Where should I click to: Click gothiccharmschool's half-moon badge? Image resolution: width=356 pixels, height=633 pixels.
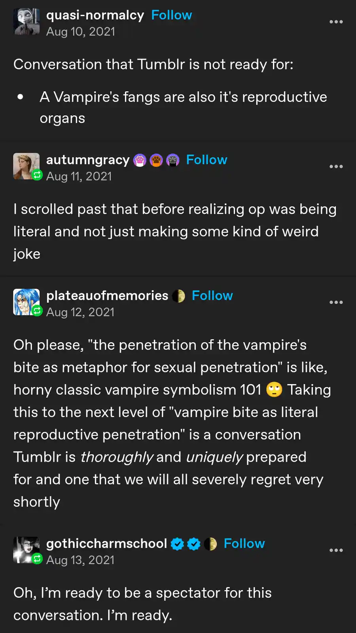[210, 544]
